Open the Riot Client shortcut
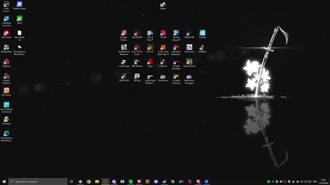330x185 pixels. pyautogui.click(x=6, y=34)
